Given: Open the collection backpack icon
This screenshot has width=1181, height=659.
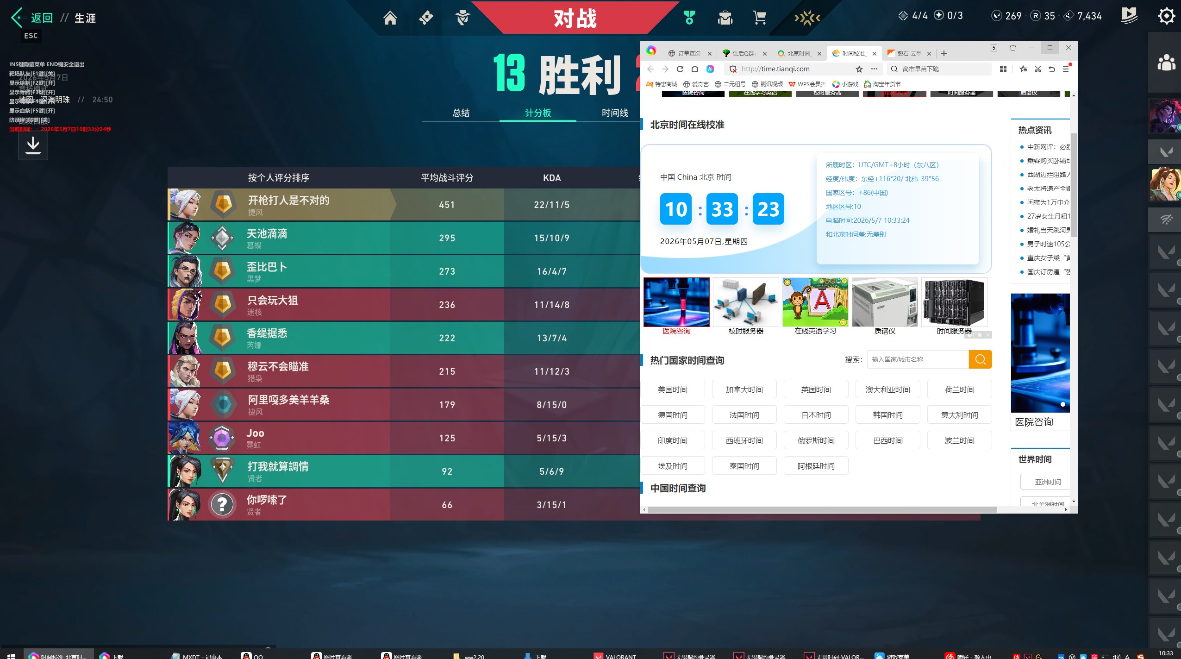Looking at the screenshot, I should (725, 18).
